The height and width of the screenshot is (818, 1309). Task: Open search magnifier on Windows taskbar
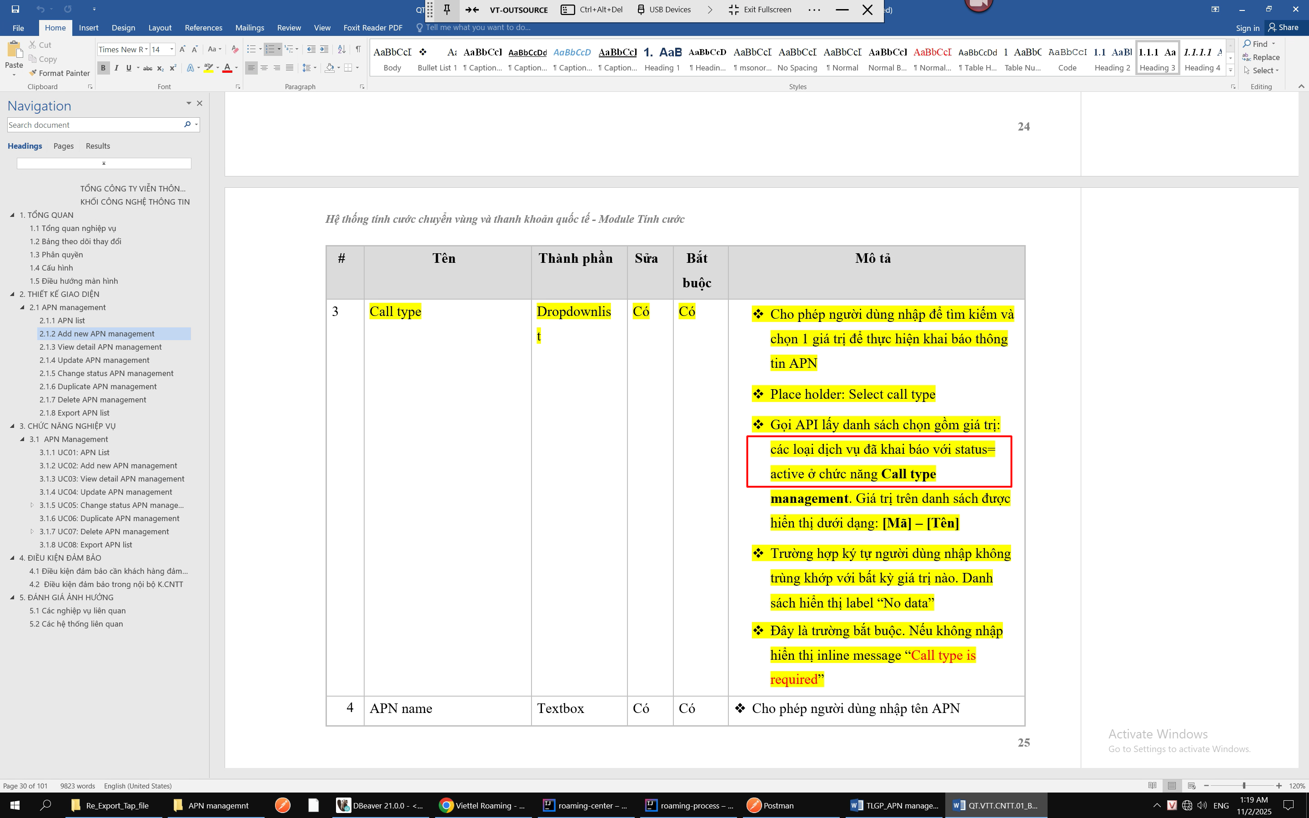45,805
